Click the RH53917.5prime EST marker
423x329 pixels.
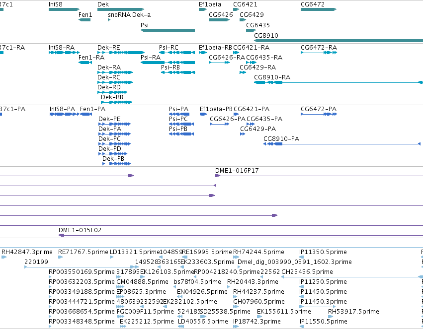point(331,317)
